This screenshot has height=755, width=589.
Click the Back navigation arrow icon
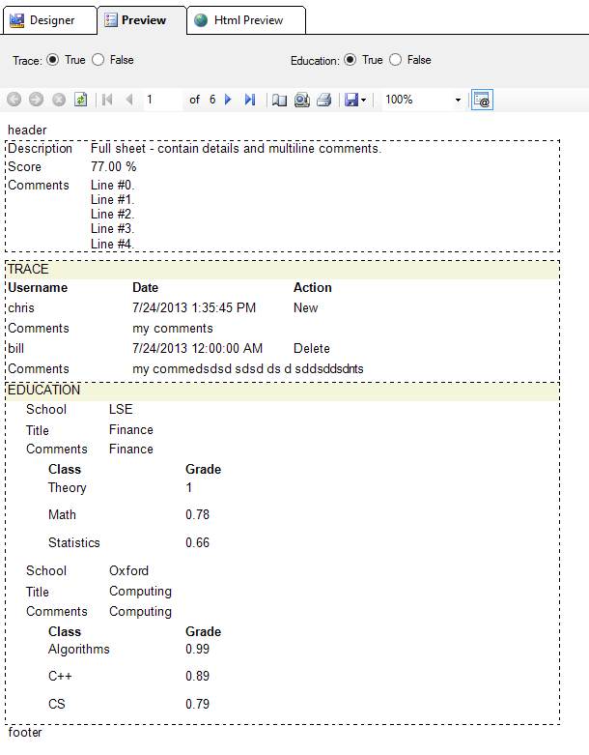point(14,100)
